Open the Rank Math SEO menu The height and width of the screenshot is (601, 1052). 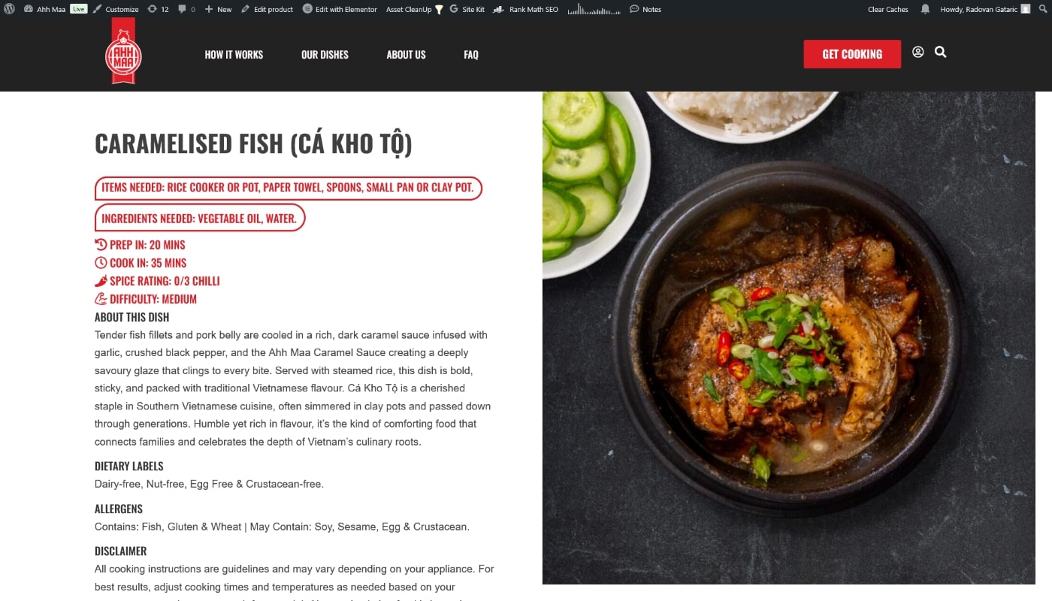tap(525, 9)
